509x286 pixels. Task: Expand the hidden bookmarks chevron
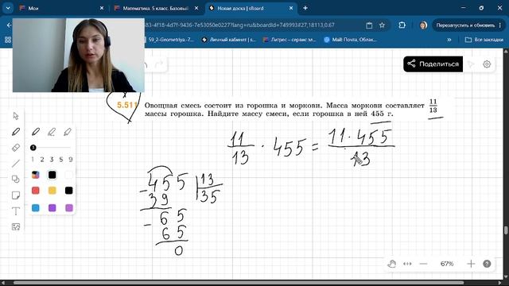click(449, 40)
